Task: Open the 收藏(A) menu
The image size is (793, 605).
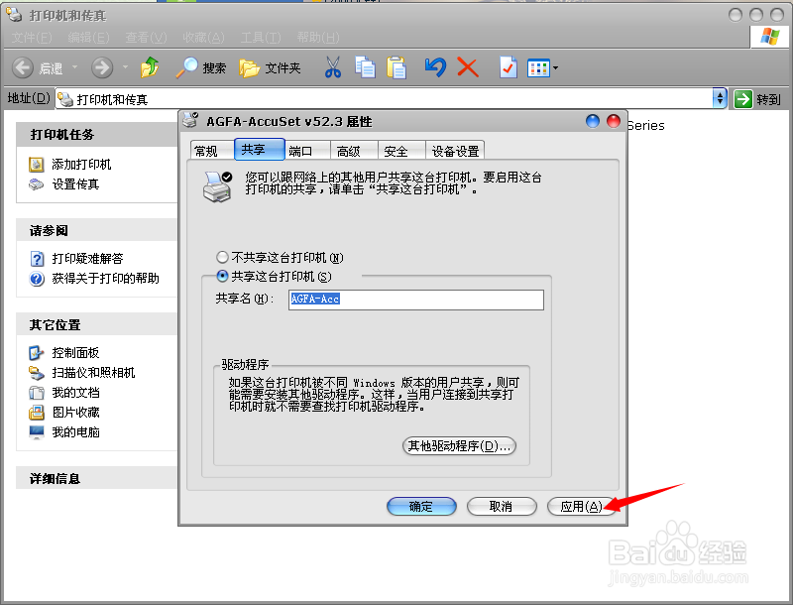Action: [x=204, y=38]
